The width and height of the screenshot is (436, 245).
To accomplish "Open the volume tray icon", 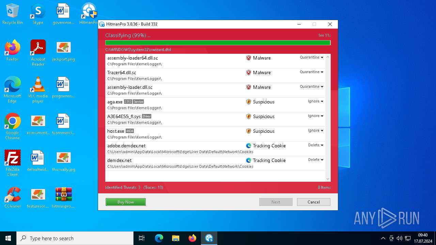I will coord(400,238).
